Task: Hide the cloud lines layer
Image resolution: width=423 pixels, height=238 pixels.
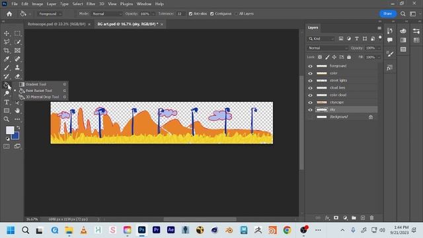Action: [310, 88]
